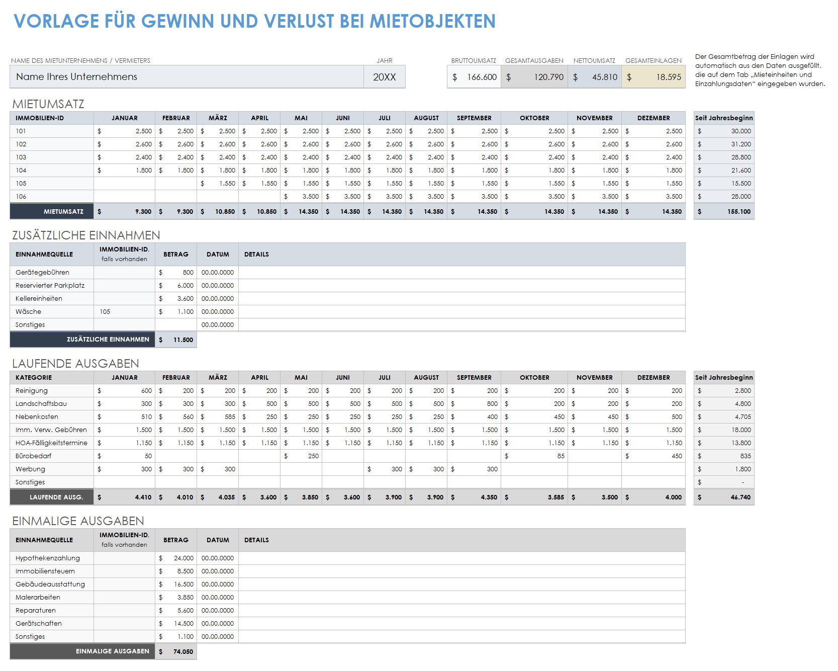Select the 'Seit Jahresbeginn' header in Mietumsatz section
This screenshot has height=671, width=838.
point(724,118)
